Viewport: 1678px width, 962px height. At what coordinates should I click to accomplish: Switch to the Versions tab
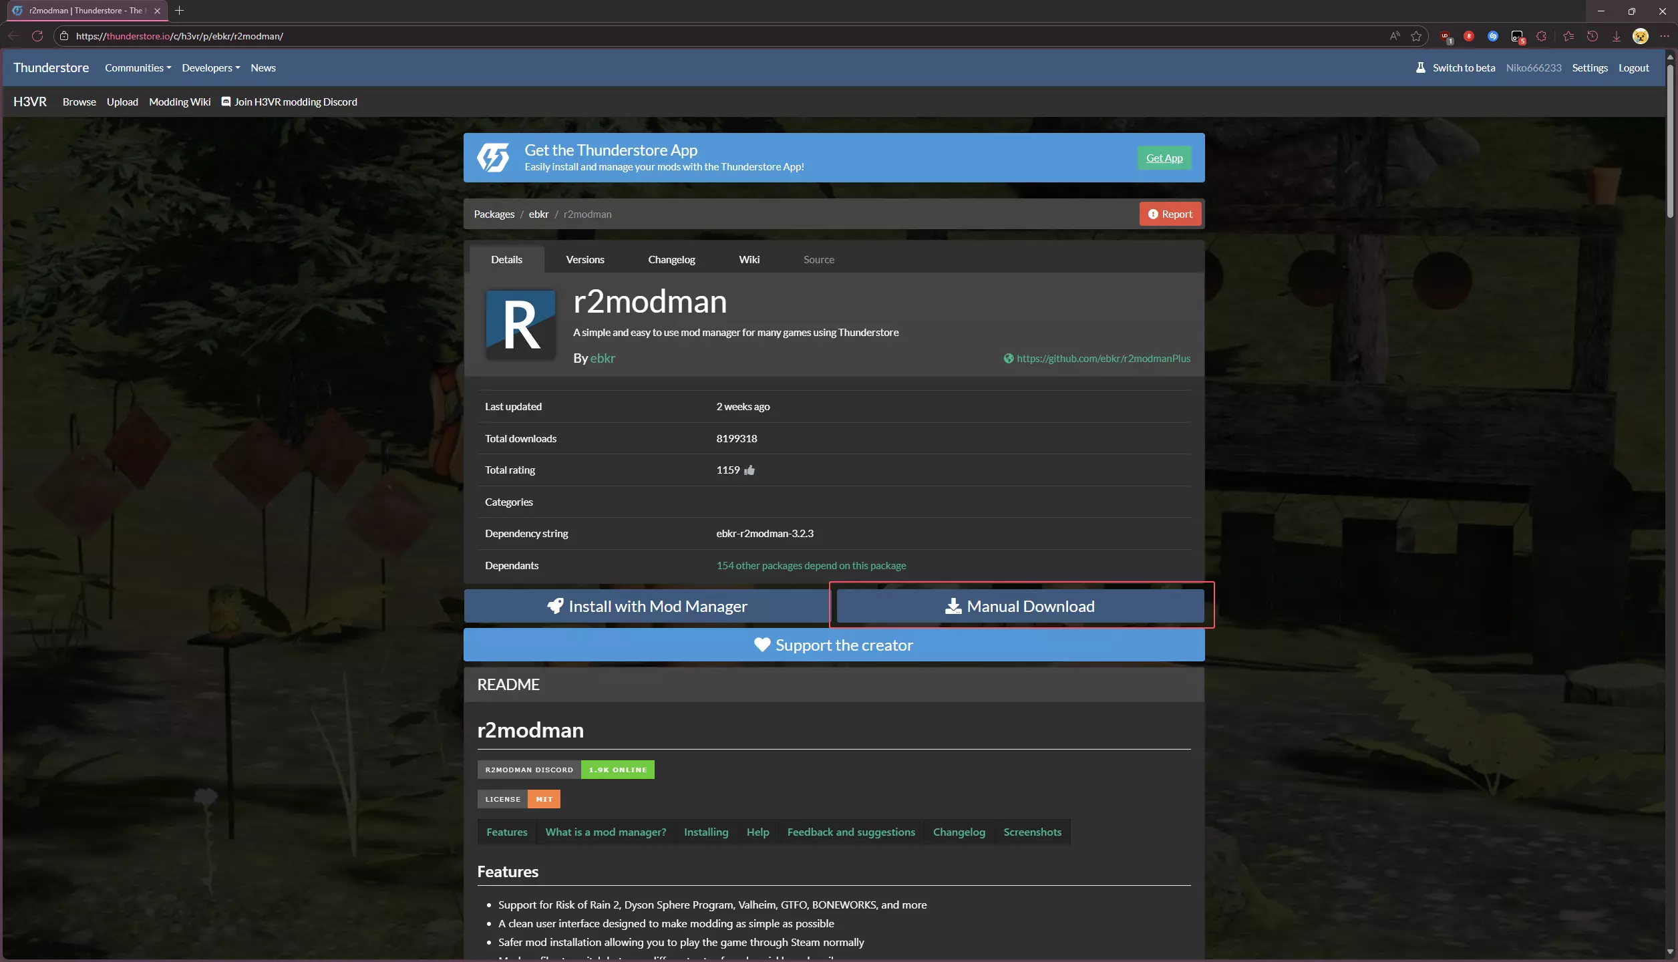click(x=584, y=259)
